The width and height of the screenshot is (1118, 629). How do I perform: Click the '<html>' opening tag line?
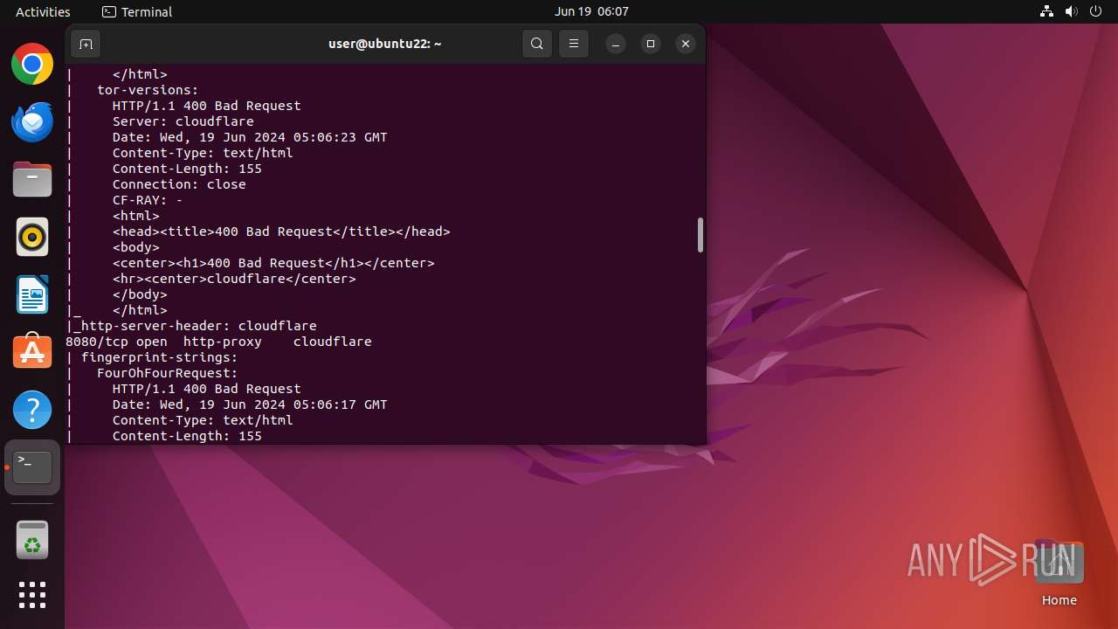coord(136,216)
